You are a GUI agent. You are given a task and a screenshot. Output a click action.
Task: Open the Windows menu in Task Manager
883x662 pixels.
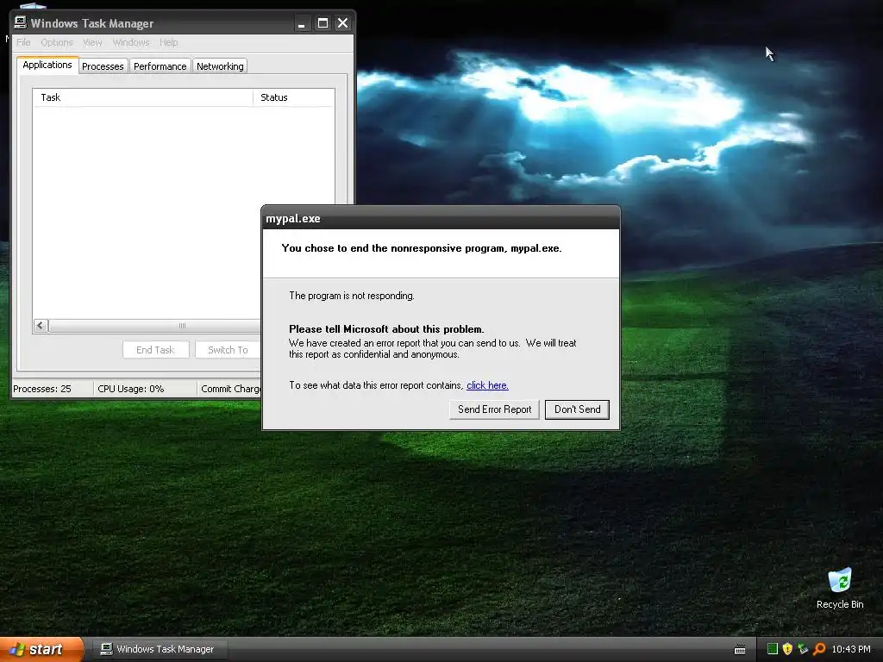tap(131, 42)
